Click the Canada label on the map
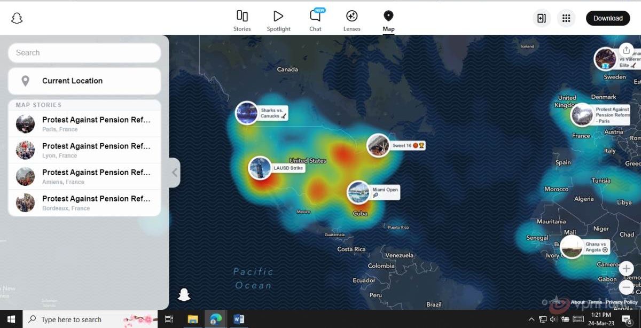The image size is (641, 328). tap(287, 69)
